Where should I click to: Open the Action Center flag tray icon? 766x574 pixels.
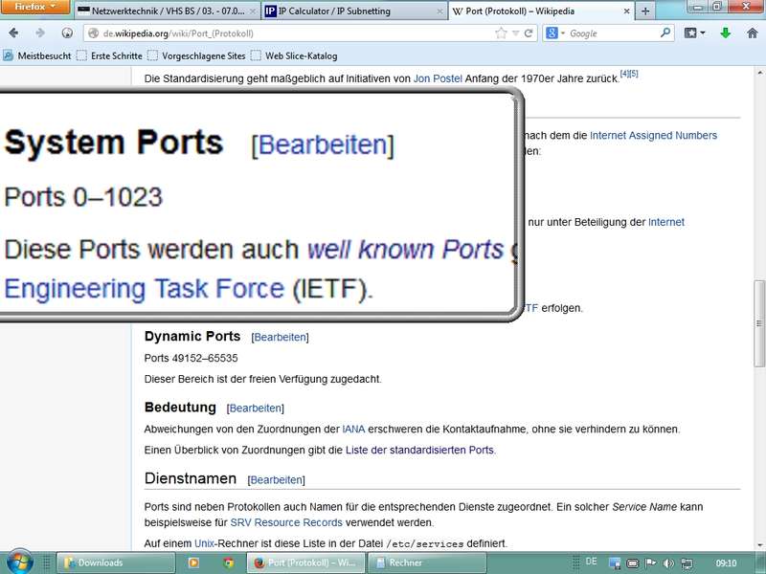[x=650, y=563]
